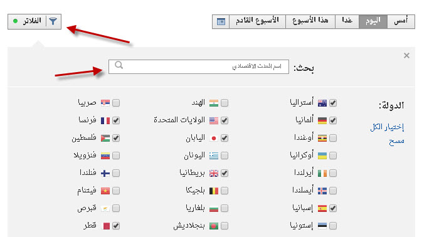Check the بلغاريا checkbox
Image resolution: width=444 pixels, height=237 pixels.
tap(225, 208)
